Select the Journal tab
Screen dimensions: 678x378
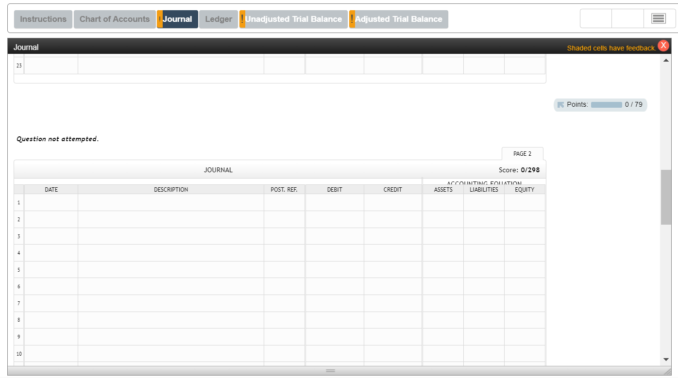(177, 19)
